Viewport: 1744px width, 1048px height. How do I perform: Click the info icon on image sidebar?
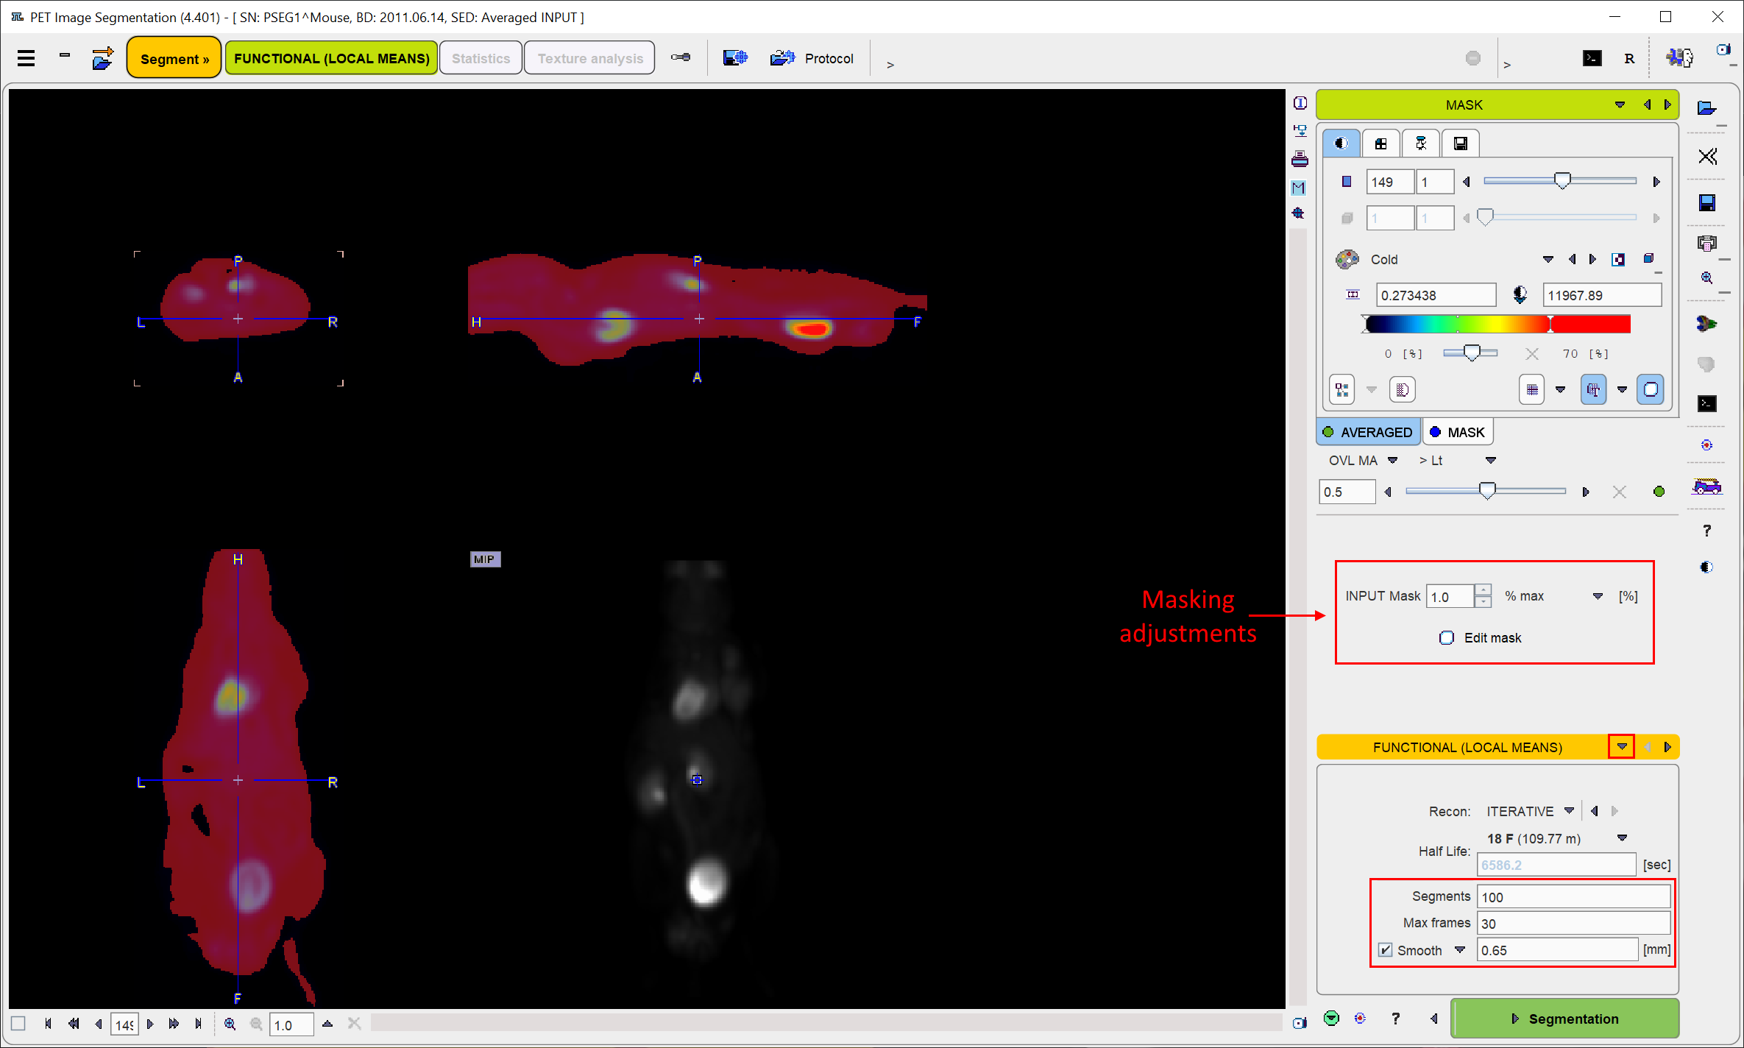(1300, 103)
